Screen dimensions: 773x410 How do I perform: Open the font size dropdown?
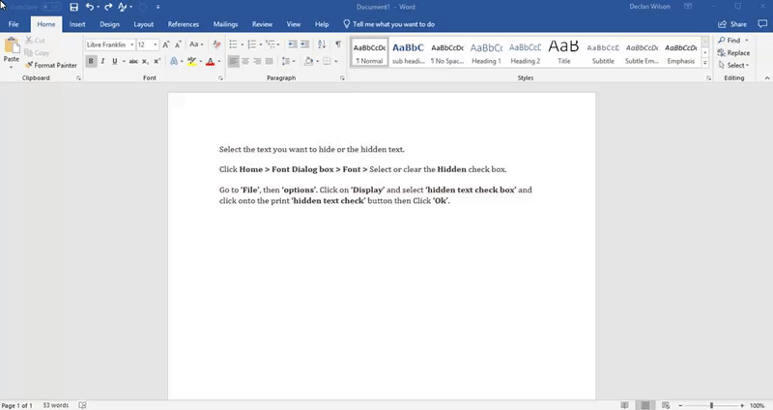147,44
